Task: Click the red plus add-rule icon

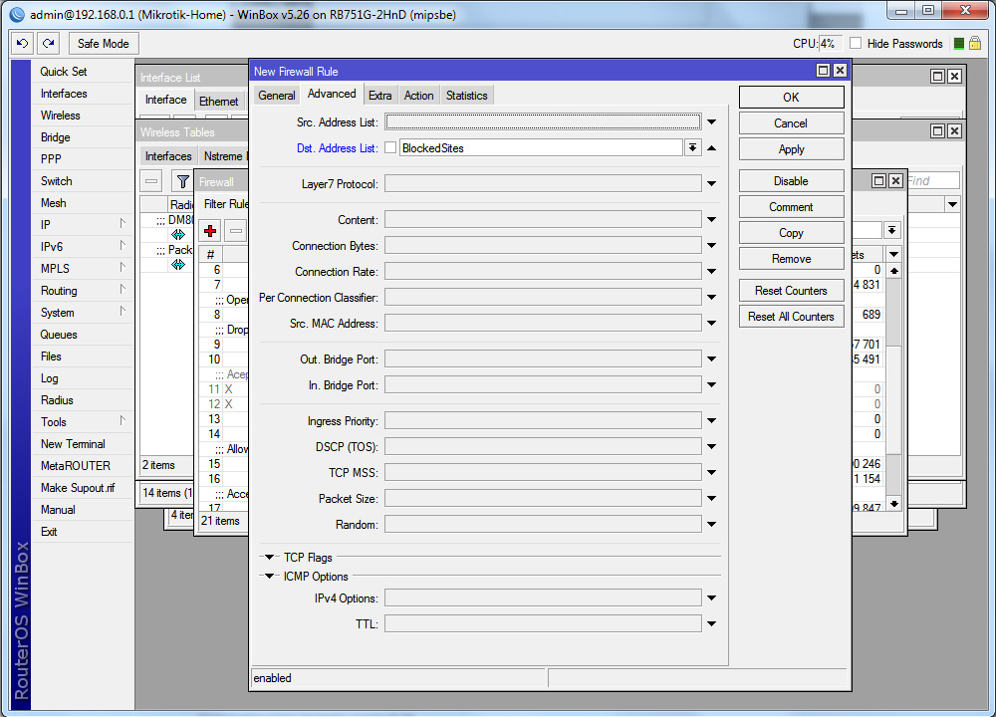Action: pyautogui.click(x=210, y=231)
